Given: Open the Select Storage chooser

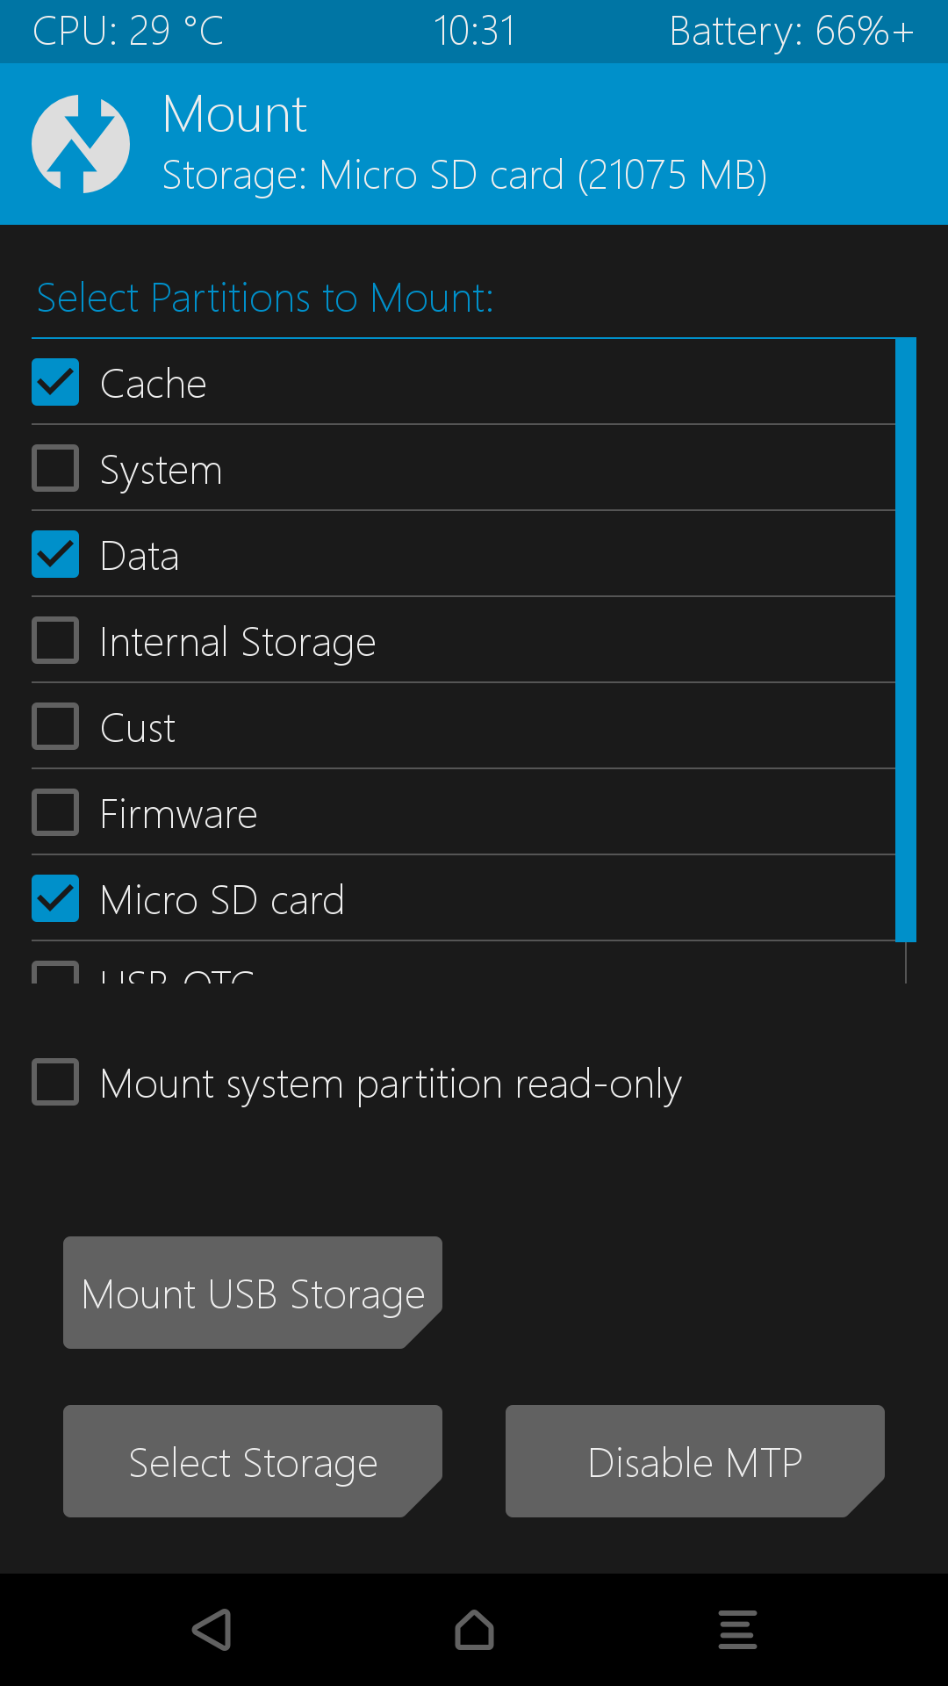Looking at the screenshot, I should [x=253, y=1462].
